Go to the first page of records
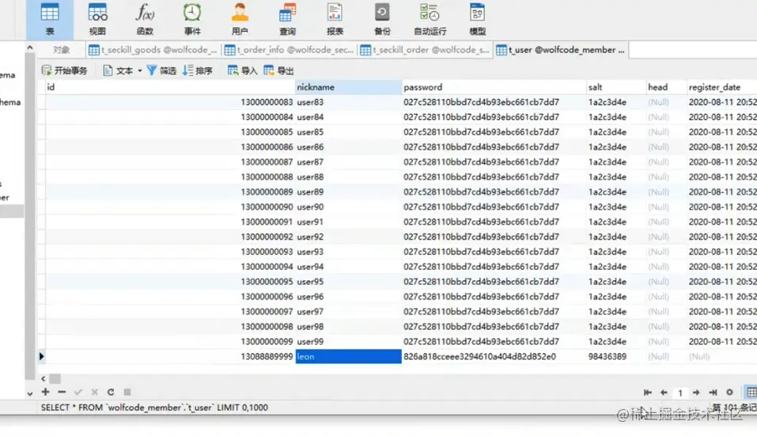Image resolution: width=757 pixels, height=436 pixels. click(x=647, y=392)
